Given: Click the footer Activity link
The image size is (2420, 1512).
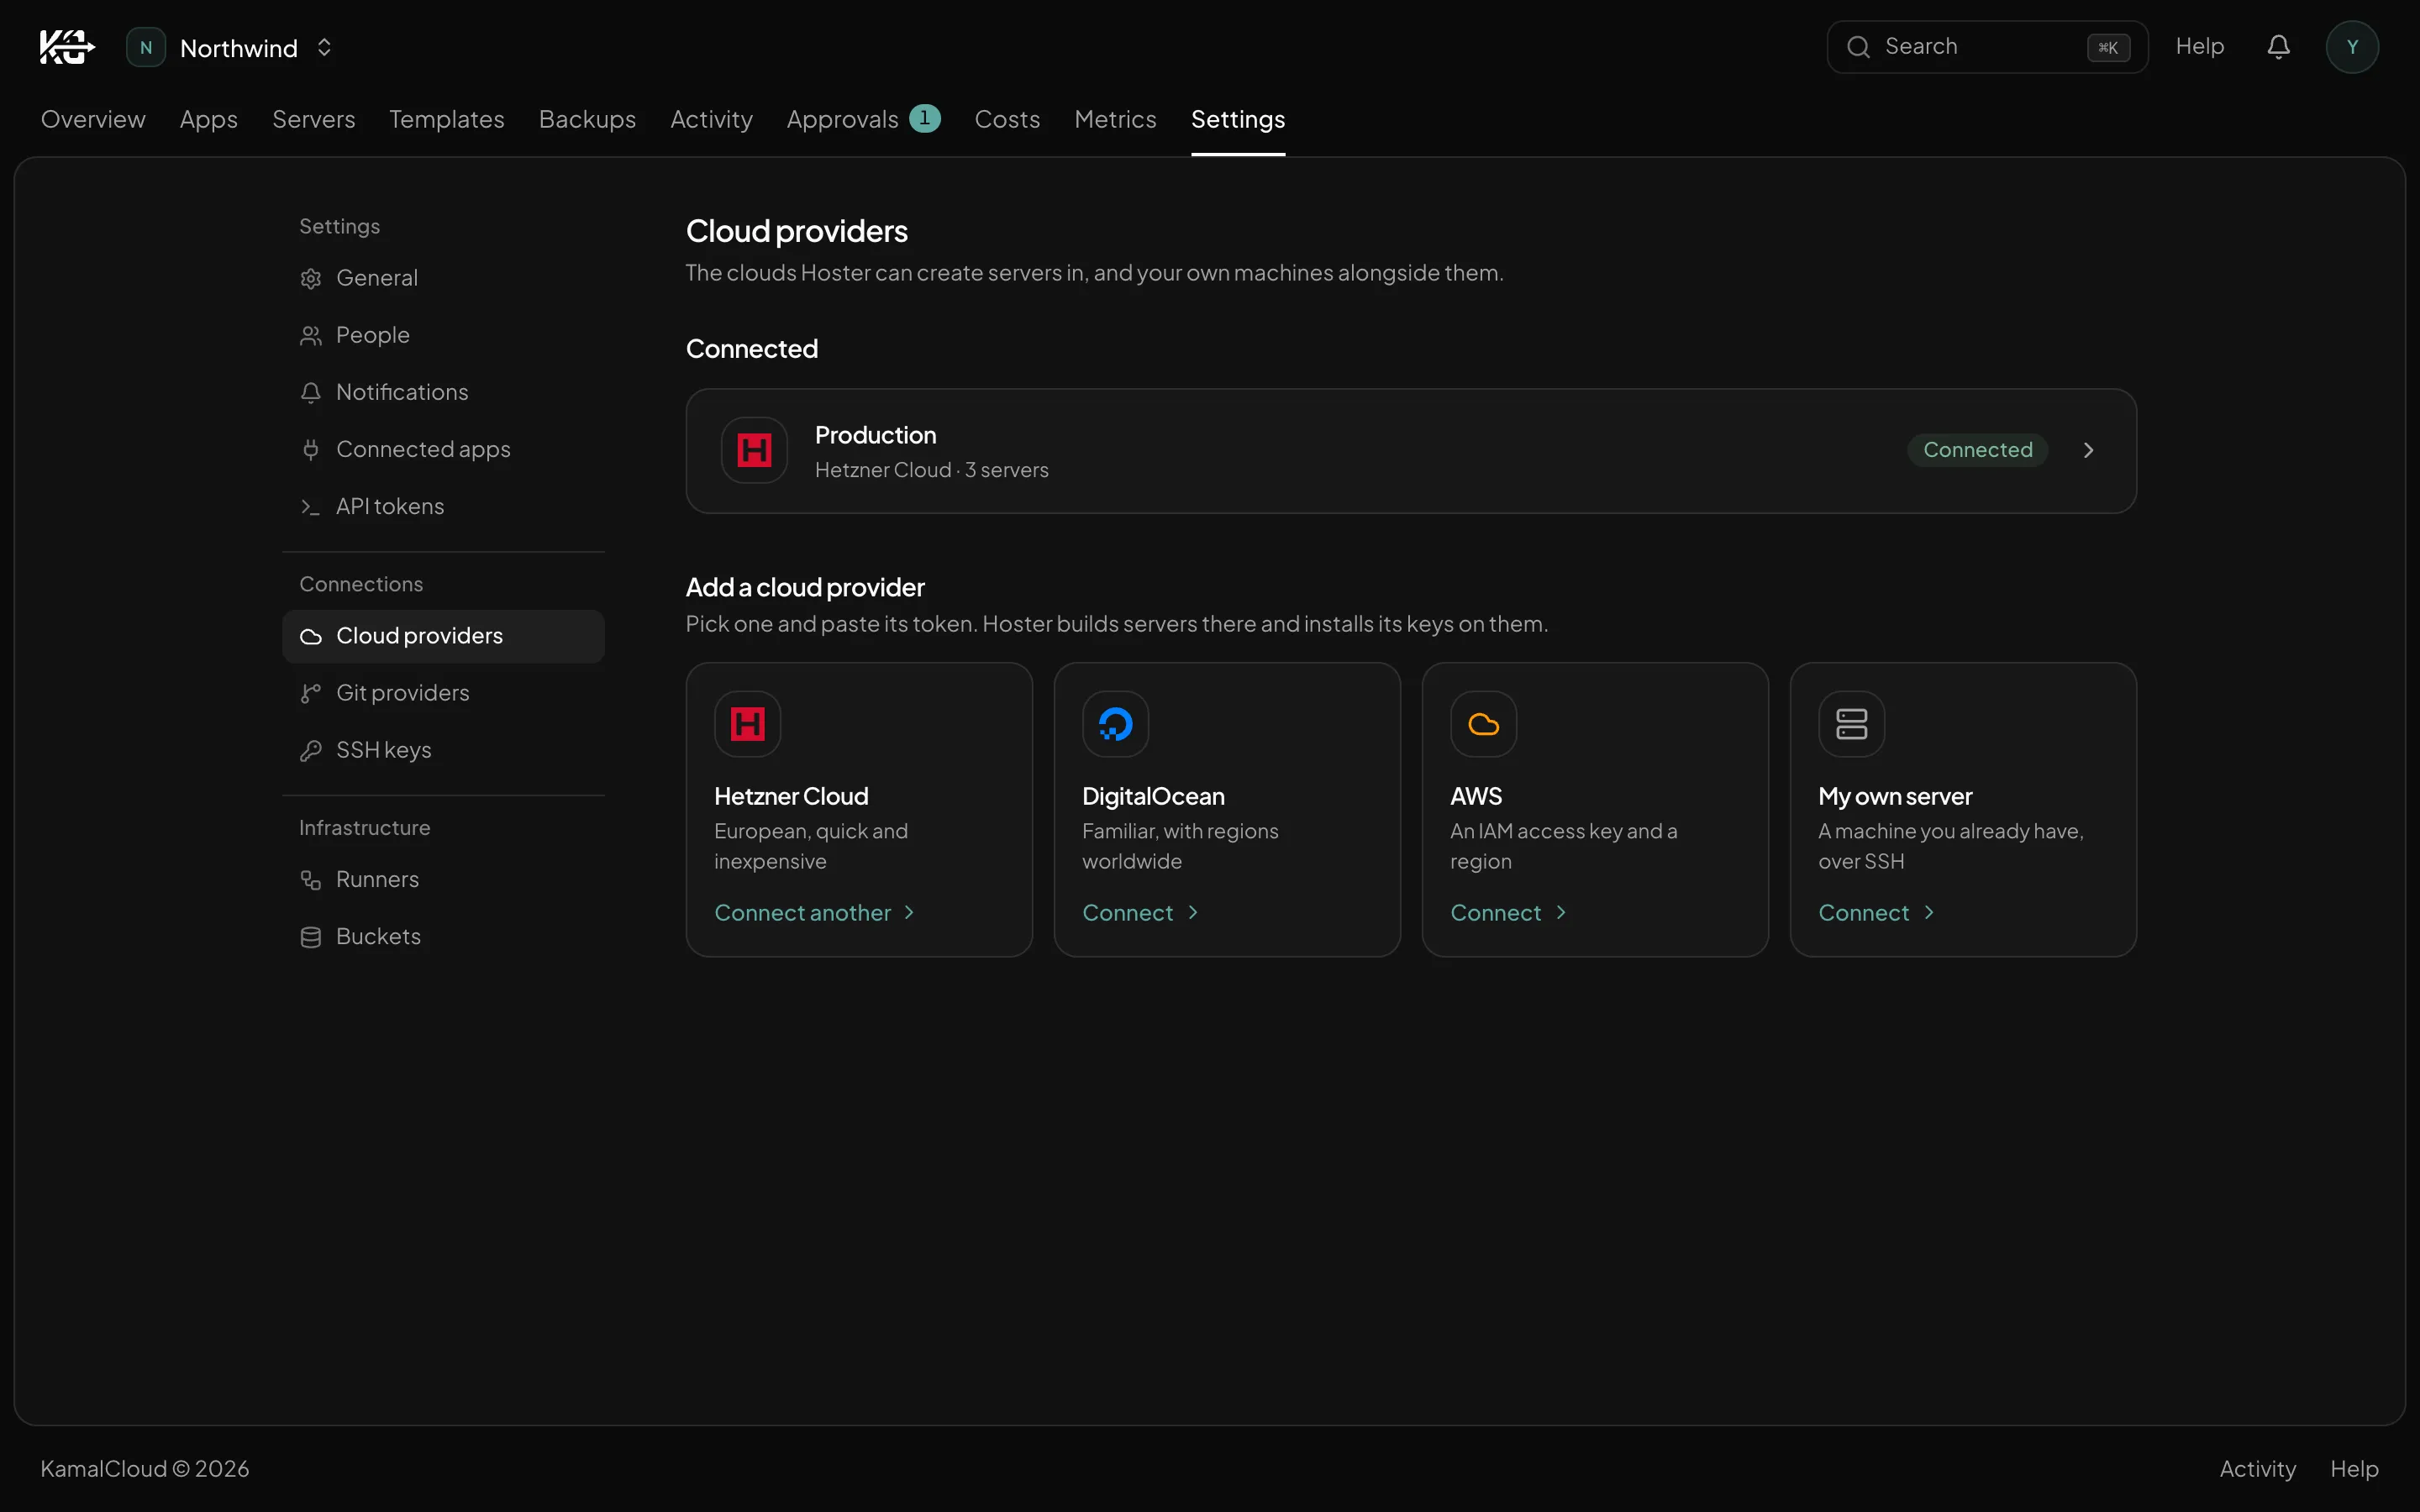Looking at the screenshot, I should click(2257, 1469).
